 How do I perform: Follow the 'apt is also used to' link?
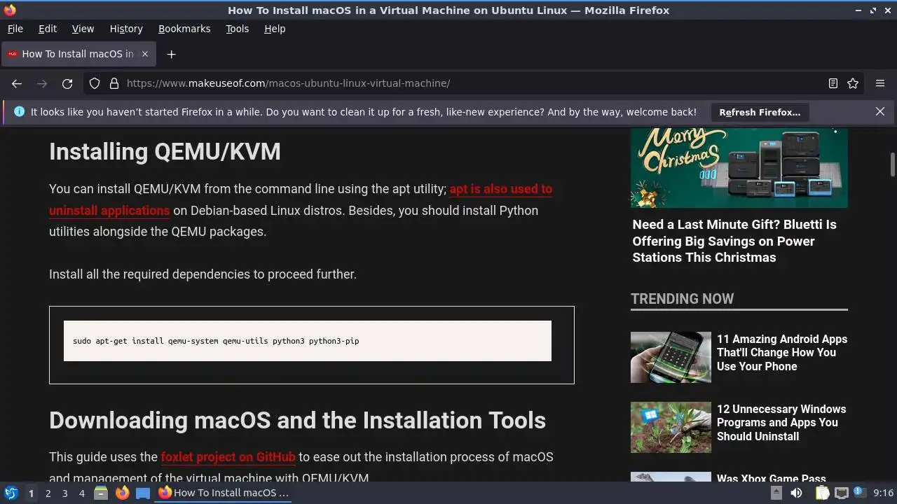[501, 189]
